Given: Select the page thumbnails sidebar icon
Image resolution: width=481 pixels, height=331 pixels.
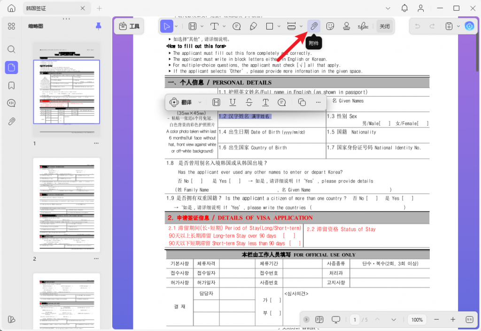Looking at the screenshot, I should [11, 68].
